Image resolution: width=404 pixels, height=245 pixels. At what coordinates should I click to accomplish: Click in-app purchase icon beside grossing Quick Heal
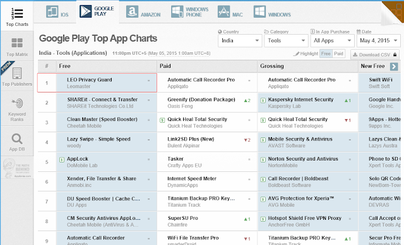(x=263, y=120)
